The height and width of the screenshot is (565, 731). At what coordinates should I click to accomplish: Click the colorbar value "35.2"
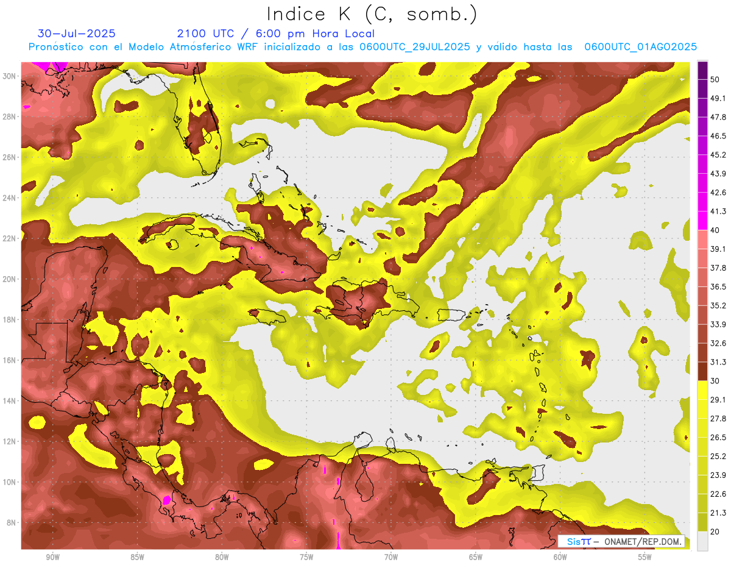[718, 305]
